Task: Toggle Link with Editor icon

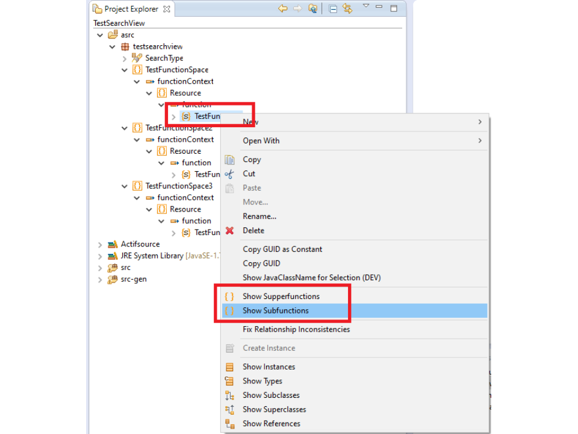Action: [347, 8]
